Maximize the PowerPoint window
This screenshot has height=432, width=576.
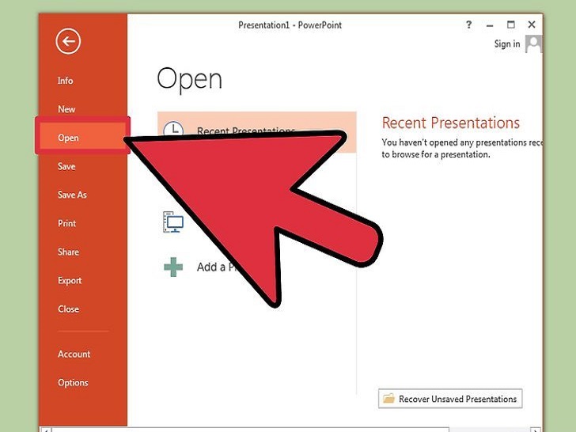tap(510, 25)
